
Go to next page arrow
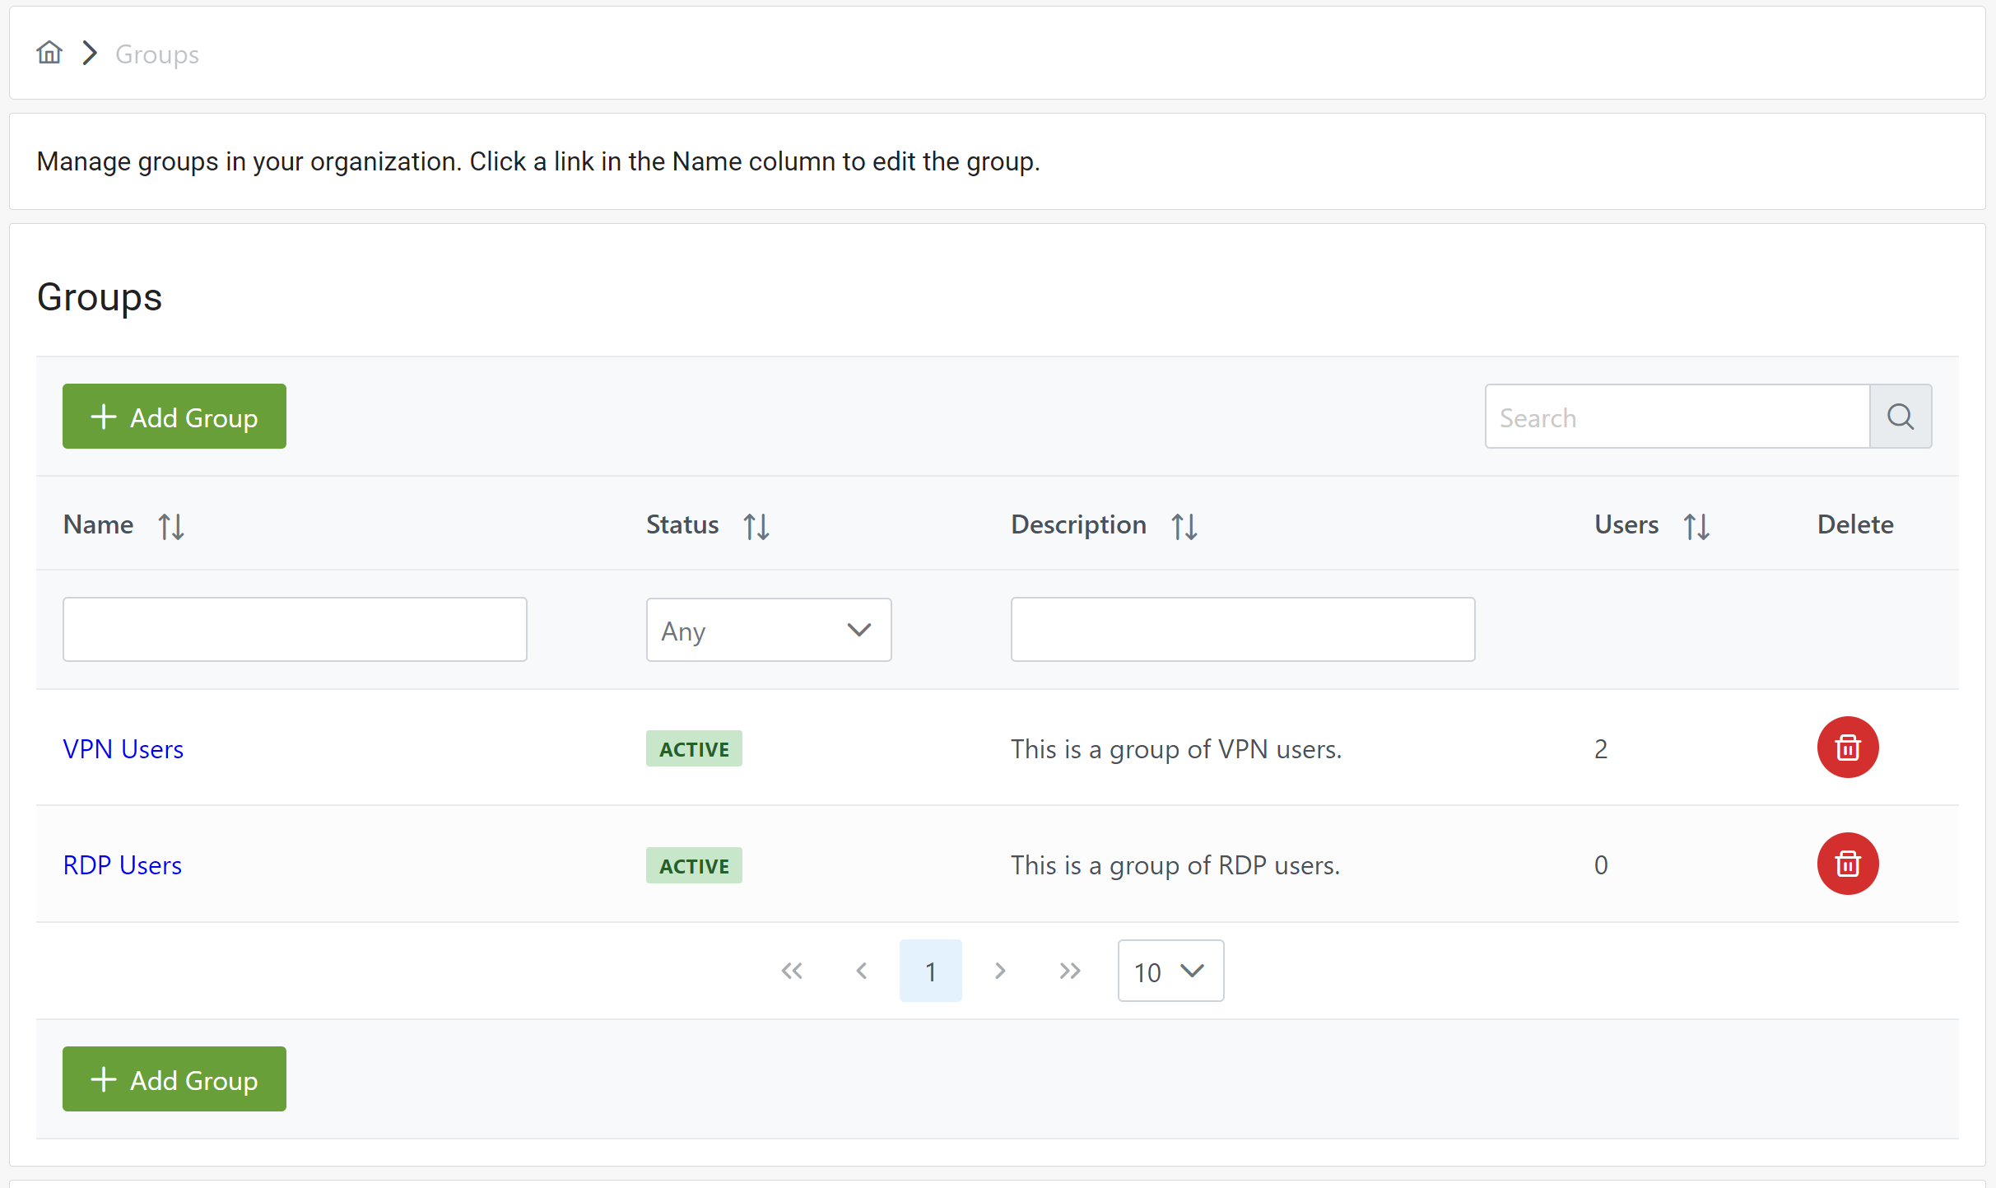click(1000, 971)
